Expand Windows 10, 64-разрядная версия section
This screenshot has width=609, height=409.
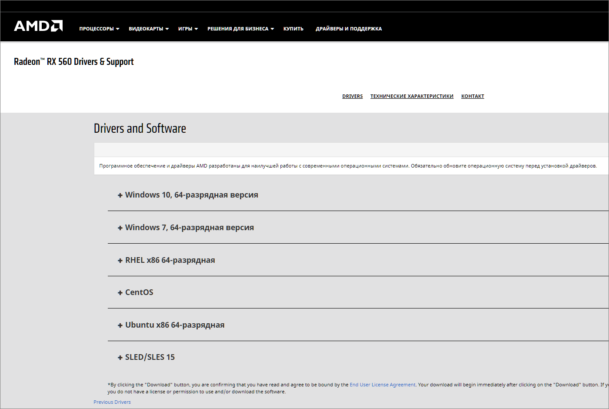(188, 195)
